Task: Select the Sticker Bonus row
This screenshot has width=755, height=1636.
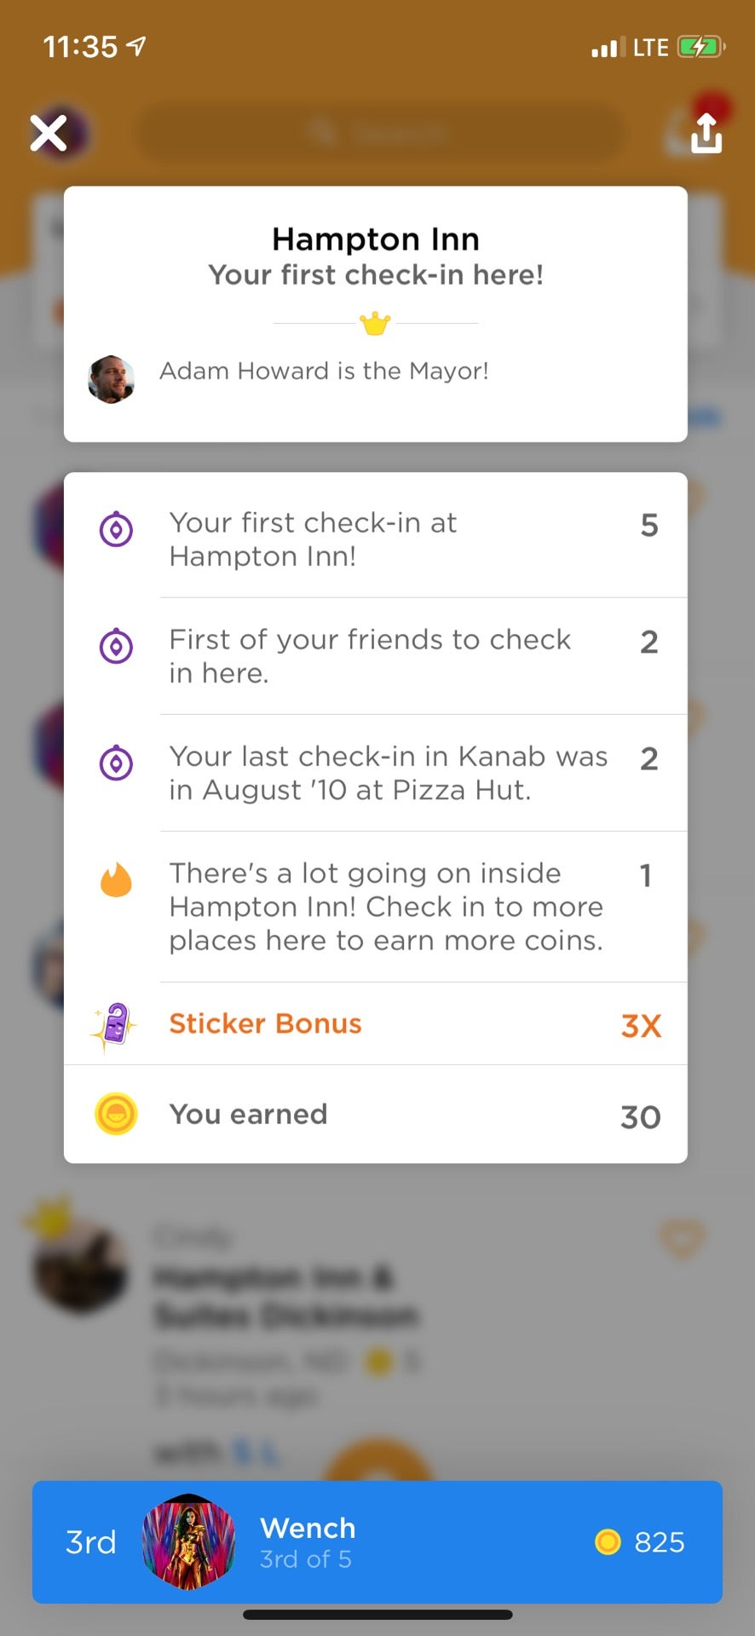Action: 375,1024
